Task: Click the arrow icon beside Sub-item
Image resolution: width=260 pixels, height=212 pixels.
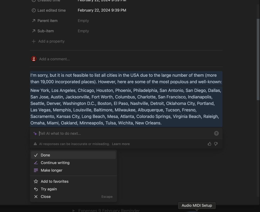Action: point(34,31)
